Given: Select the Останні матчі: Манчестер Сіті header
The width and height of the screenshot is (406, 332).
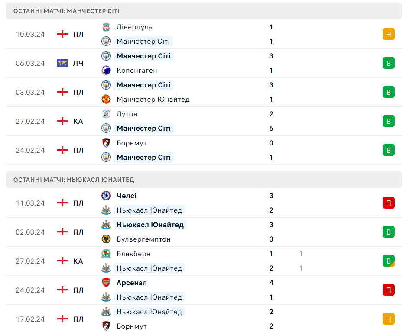Looking at the screenshot, I should (67, 11).
